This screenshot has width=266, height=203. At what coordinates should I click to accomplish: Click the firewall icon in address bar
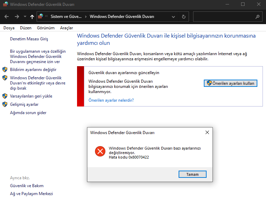(x=40, y=16)
